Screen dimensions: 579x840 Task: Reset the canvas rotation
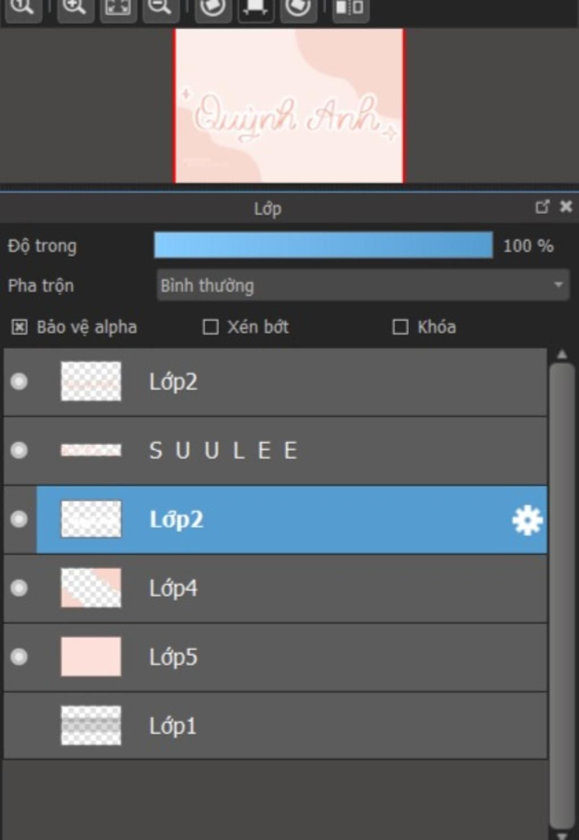pos(256,7)
